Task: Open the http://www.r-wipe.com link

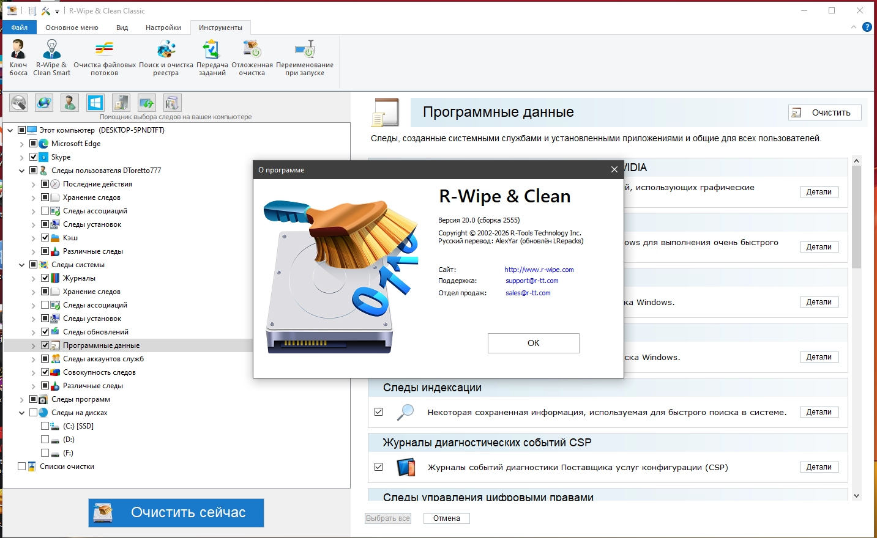Action: click(539, 270)
